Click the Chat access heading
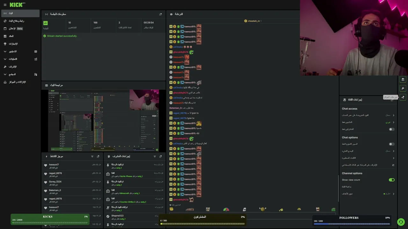 [350, 109]
